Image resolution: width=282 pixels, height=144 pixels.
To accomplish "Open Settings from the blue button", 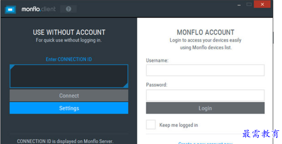I will point(69,108).
